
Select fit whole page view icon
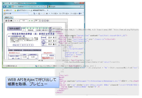click(x=43, y=21)
